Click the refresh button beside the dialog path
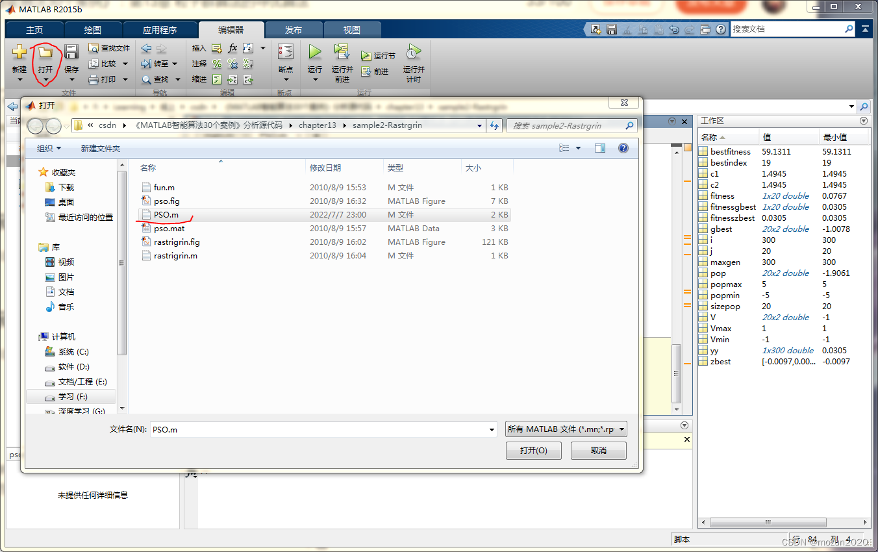 (495, 125)
